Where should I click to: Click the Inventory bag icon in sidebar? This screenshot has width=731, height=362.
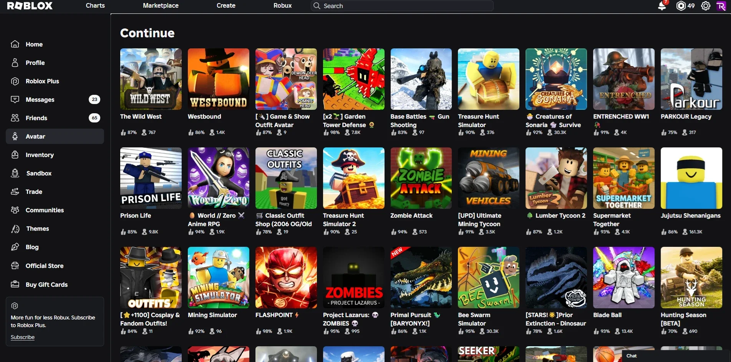[x=15, y=155]
